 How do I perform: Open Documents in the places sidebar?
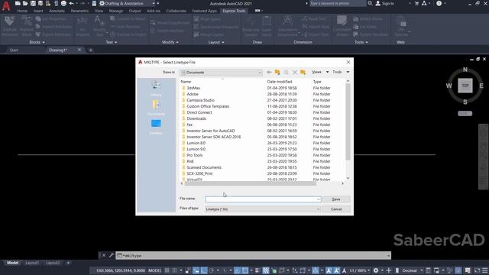(x=156, y=108)
